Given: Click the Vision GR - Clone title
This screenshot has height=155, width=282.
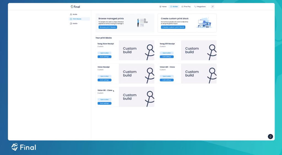Looking at the screenshot, I should pyautogui.click(x=105, y=90).
